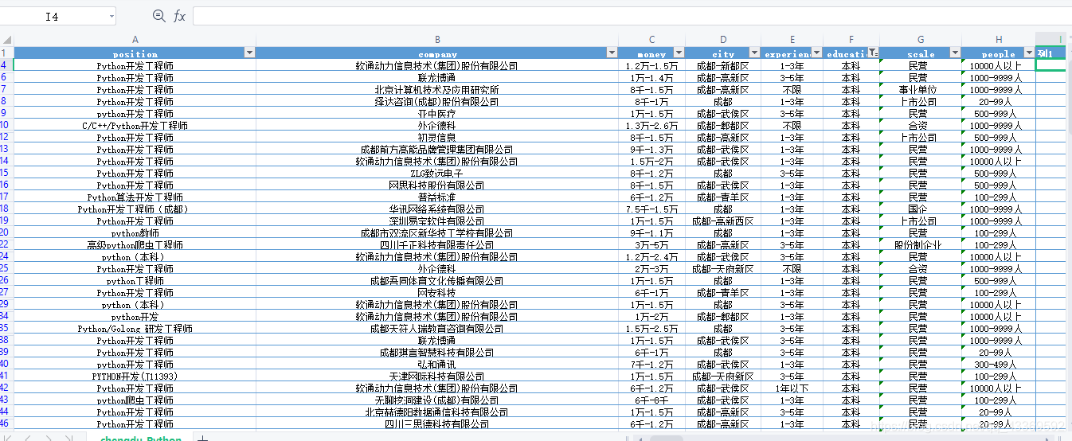
Task: Jump to last sheet arrow
Action: 68,439
